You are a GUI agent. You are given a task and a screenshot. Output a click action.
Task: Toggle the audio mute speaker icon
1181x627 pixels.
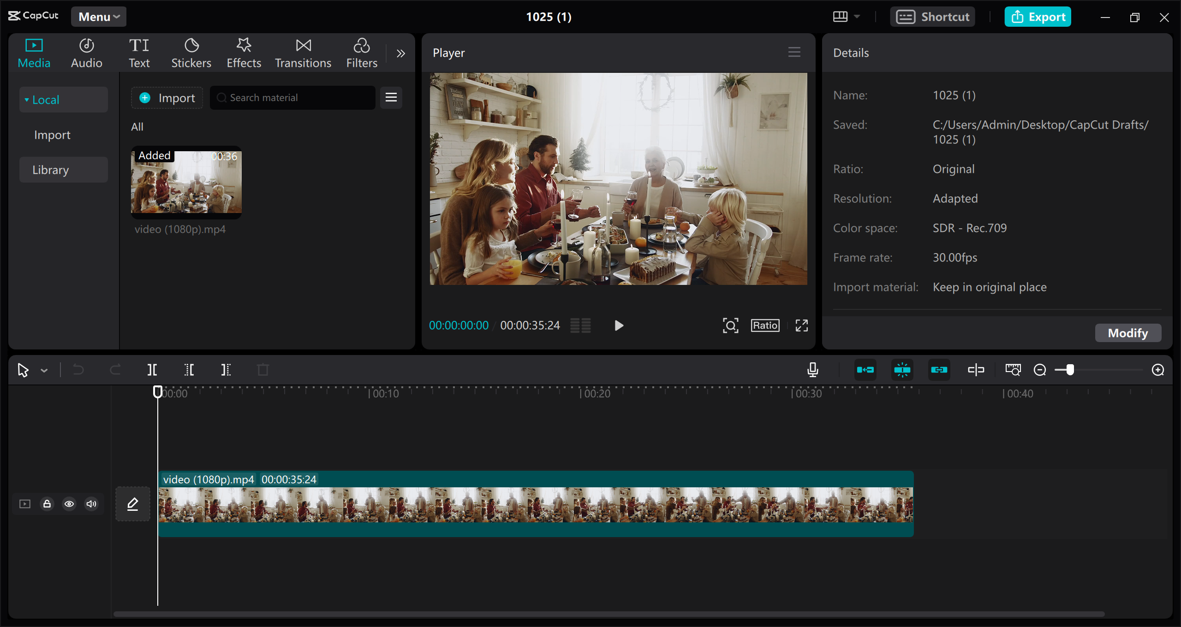click(x=91, y=503)
